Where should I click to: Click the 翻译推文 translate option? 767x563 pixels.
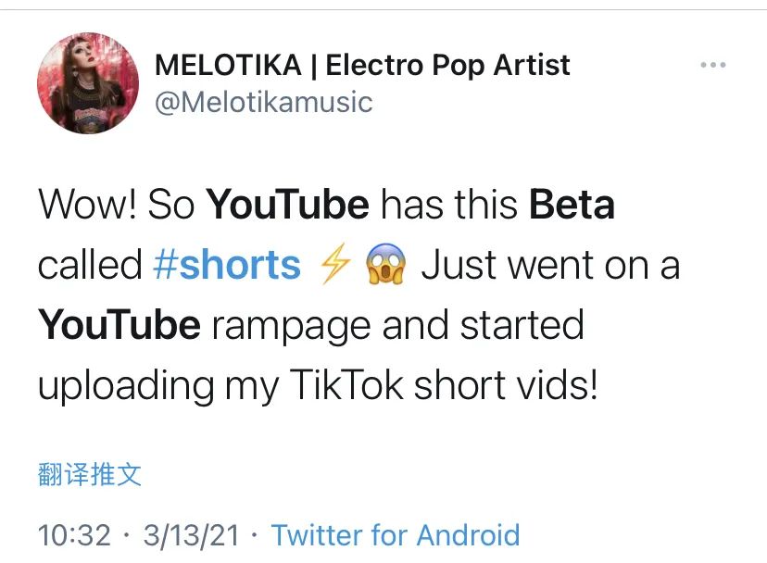coord(88,472)
